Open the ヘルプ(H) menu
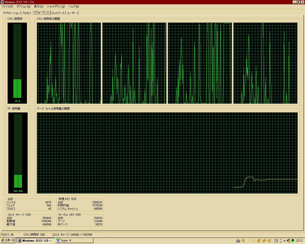Screen dimensions: 305x244 point(74,7)
